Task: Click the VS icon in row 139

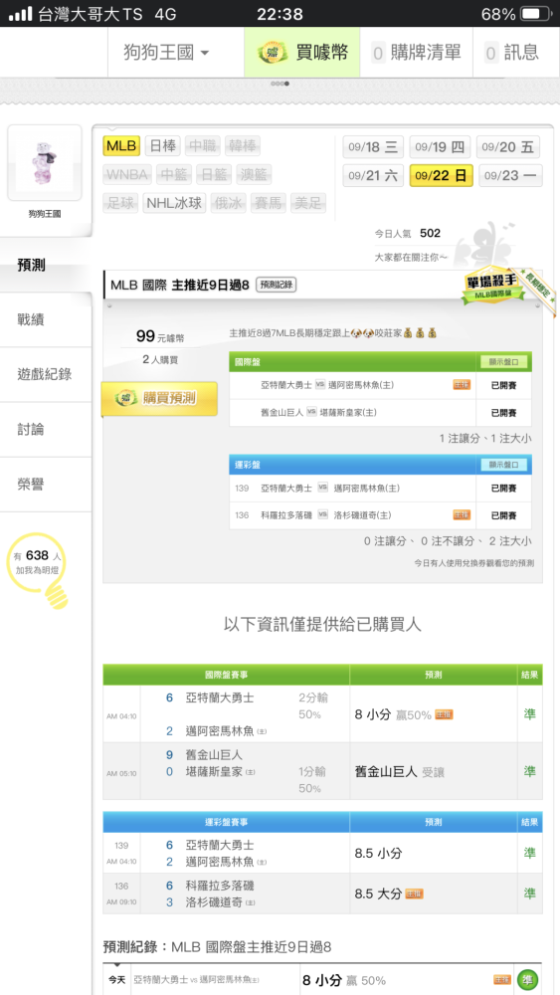Action: pyautogui.click(x=323, y=488)
